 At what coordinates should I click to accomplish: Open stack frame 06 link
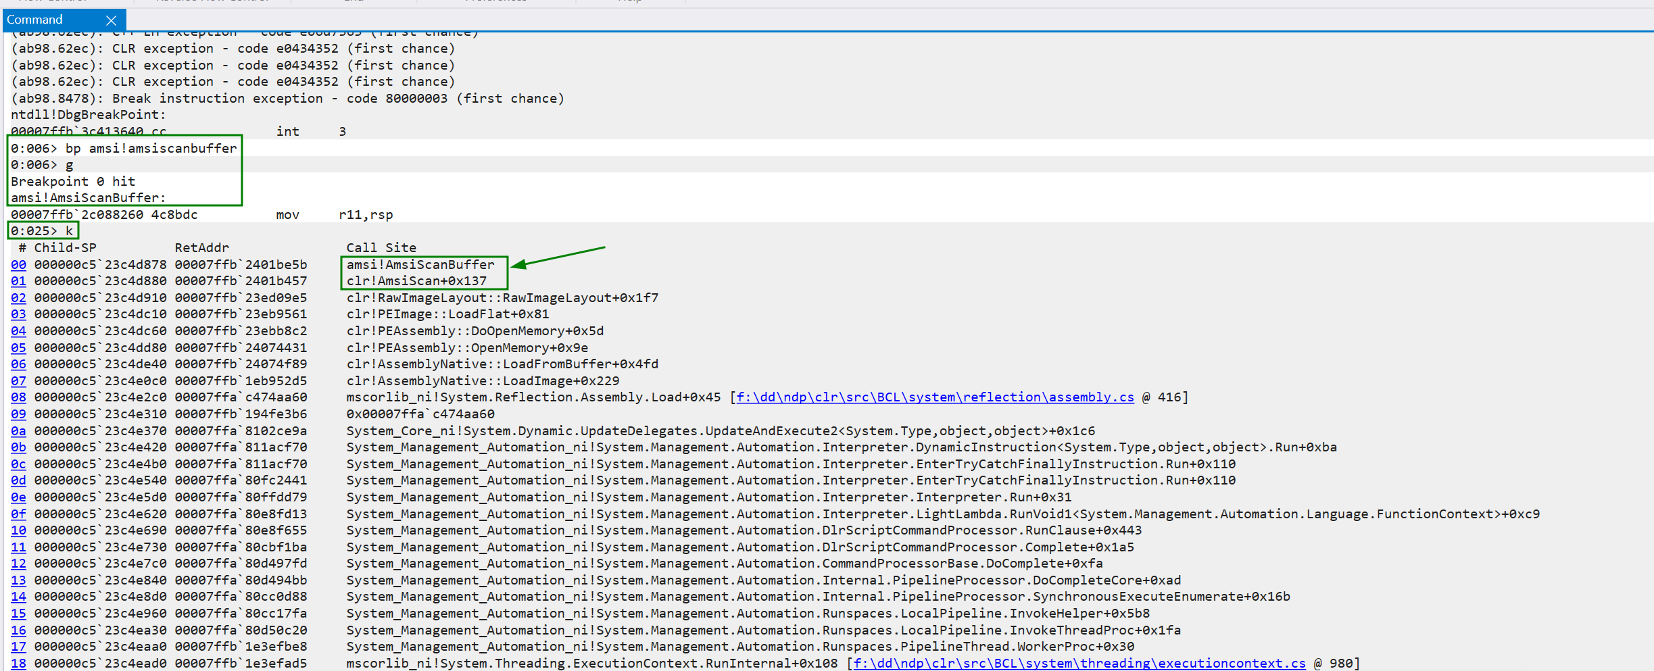pos(18,364)
